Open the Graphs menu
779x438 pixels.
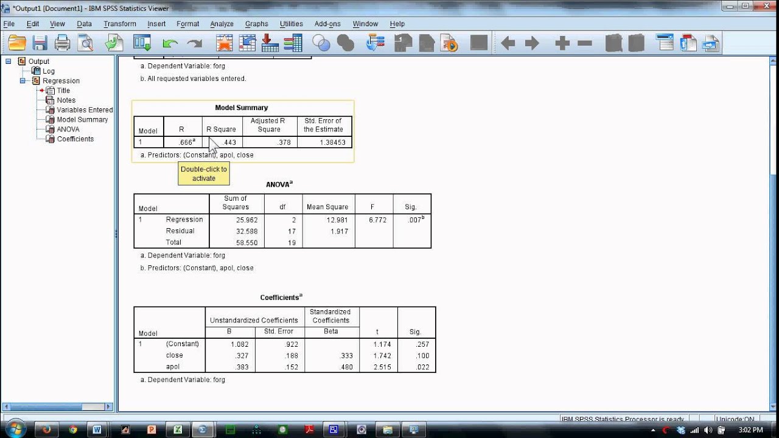257,24
